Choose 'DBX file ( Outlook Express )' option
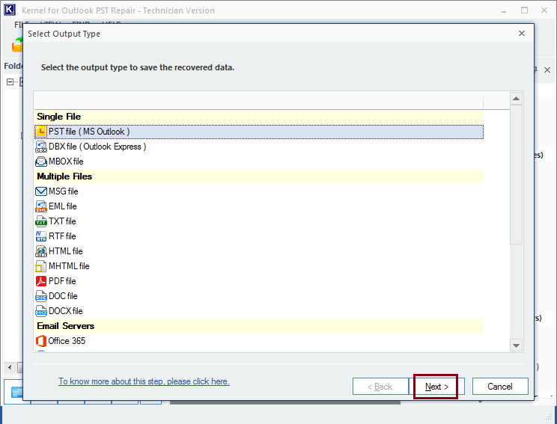Viewport: 557px width, 424px height. point(259,147)
